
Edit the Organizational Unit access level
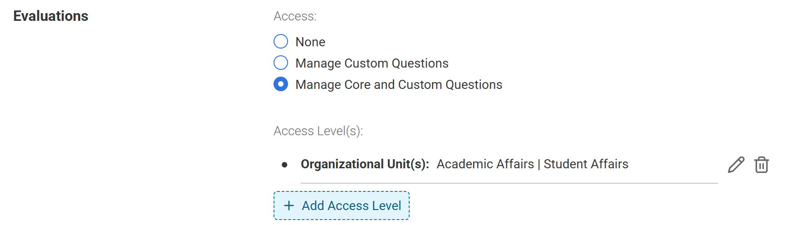pos(736,165)
